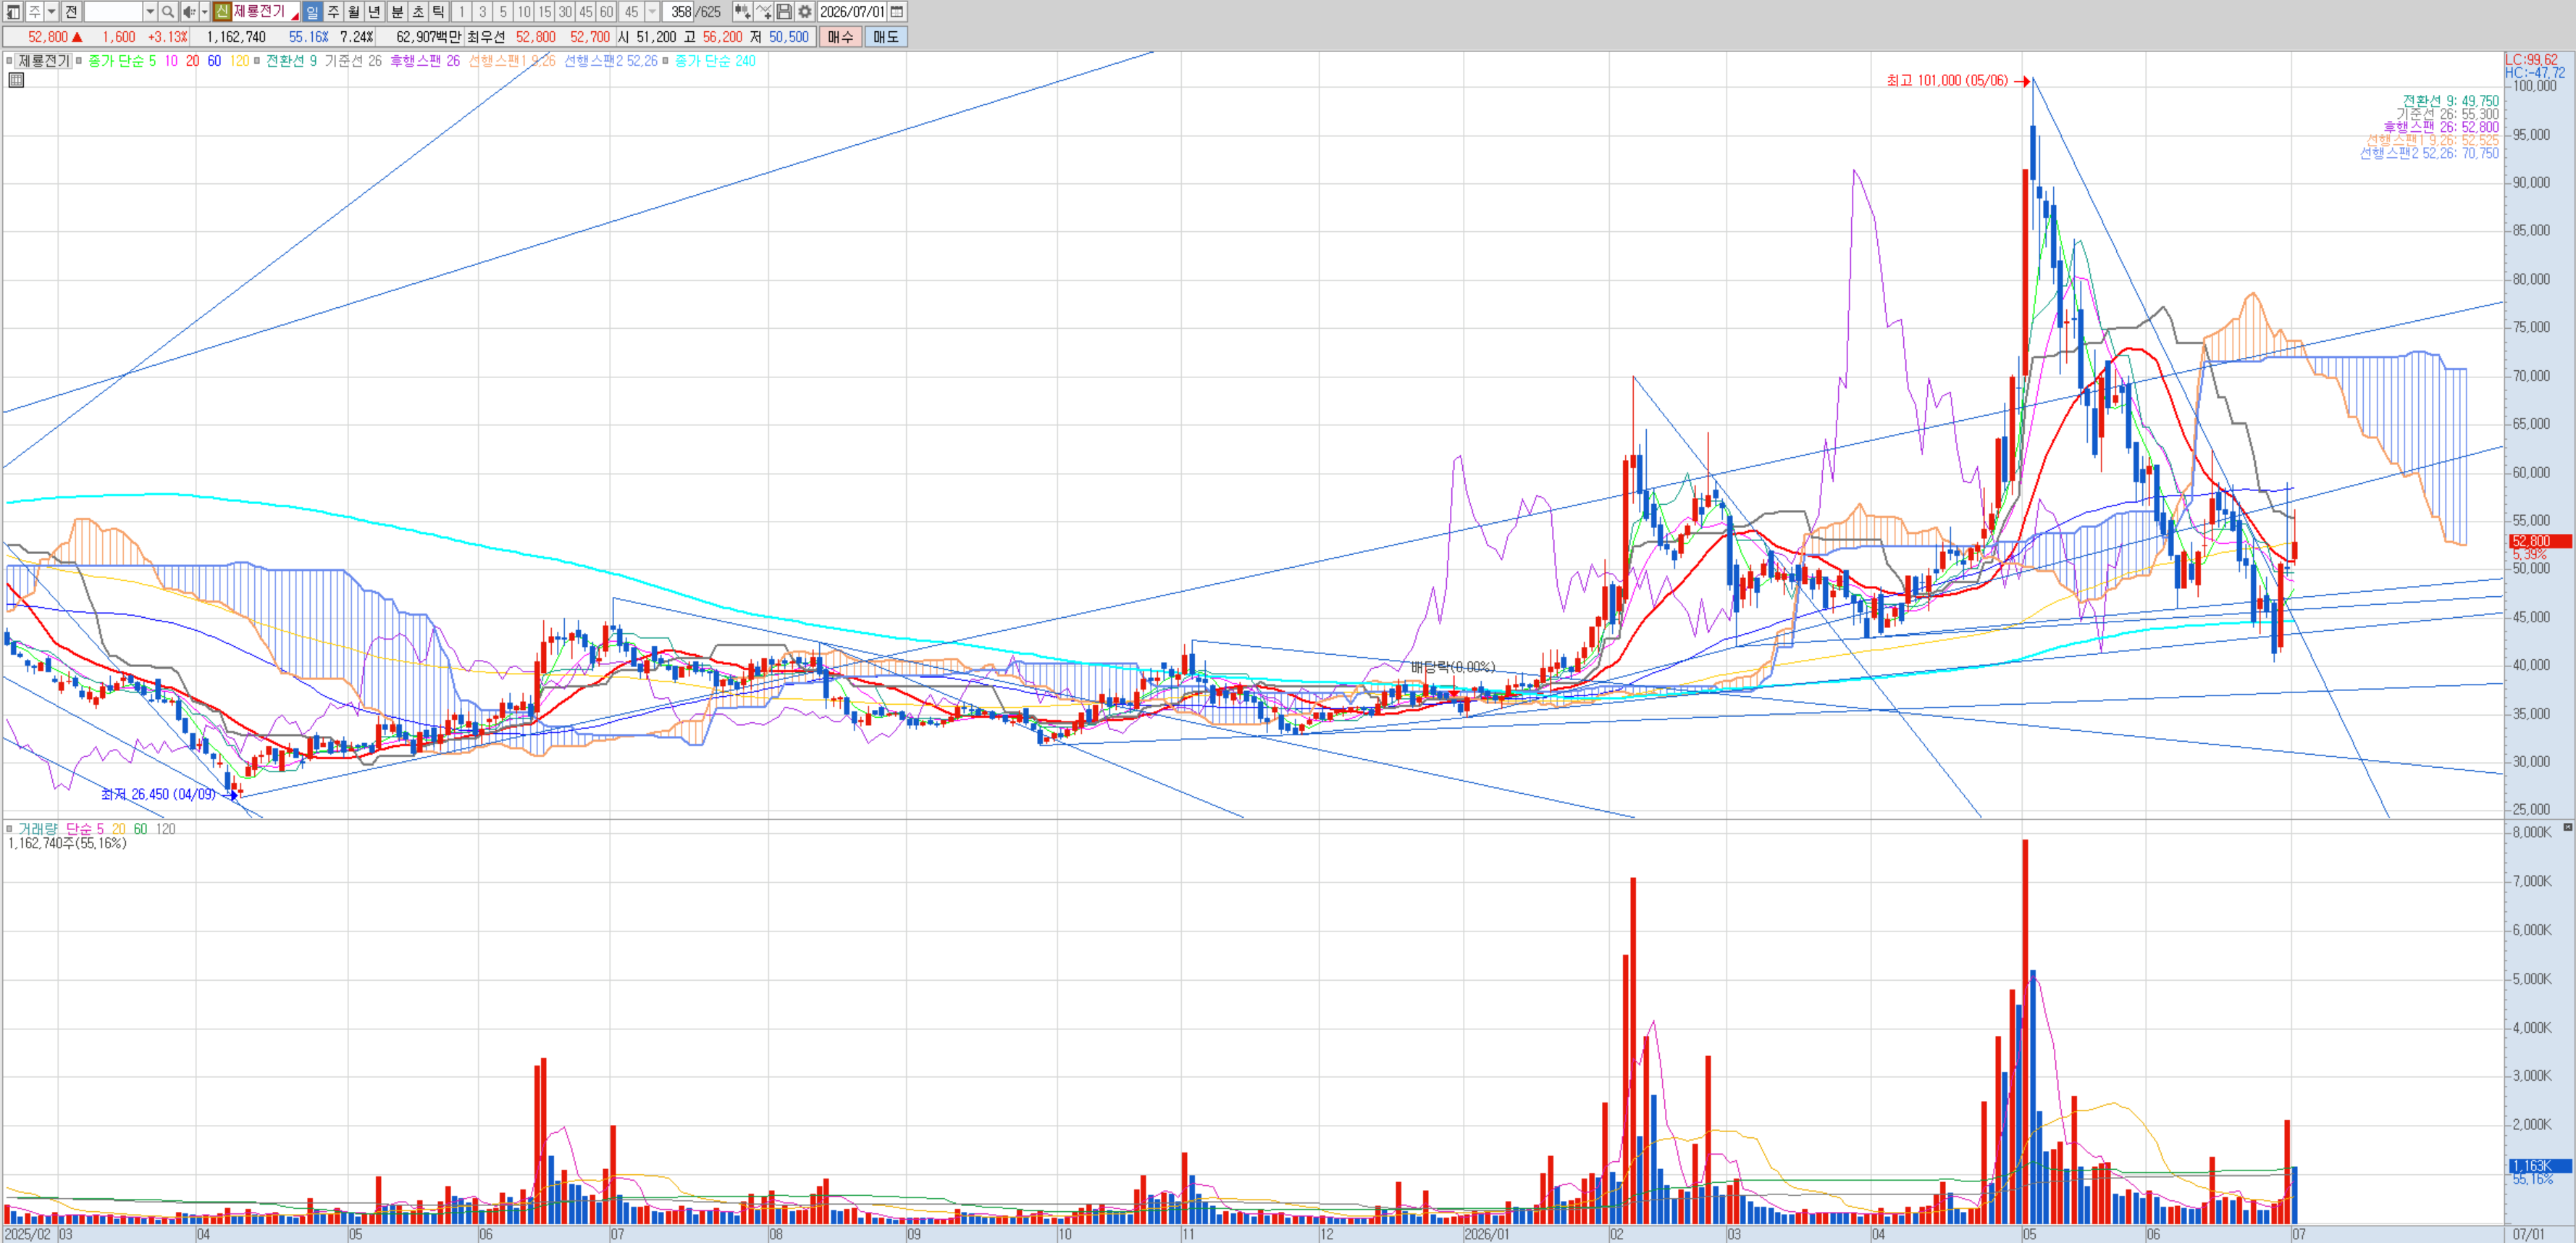The image size is (2576, 1243).
Task: Open the 제룡전기 stock name selector
Action: pos(266,12)
